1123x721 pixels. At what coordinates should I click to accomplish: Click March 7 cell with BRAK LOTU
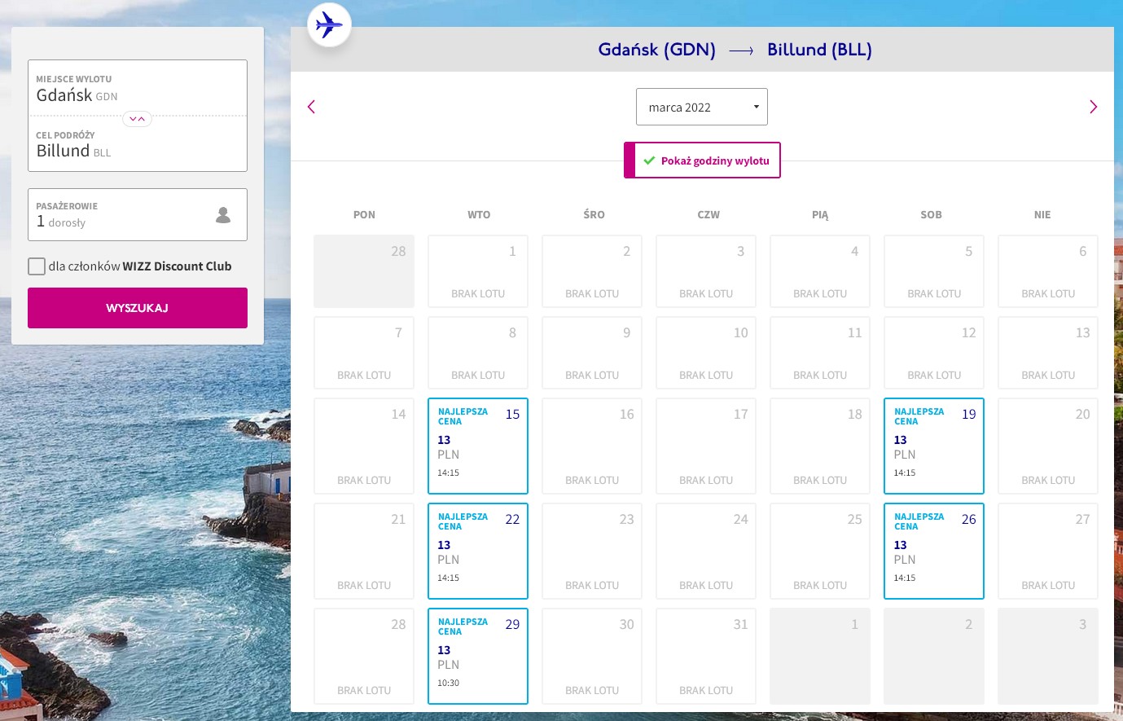click(x=364, y=353)
